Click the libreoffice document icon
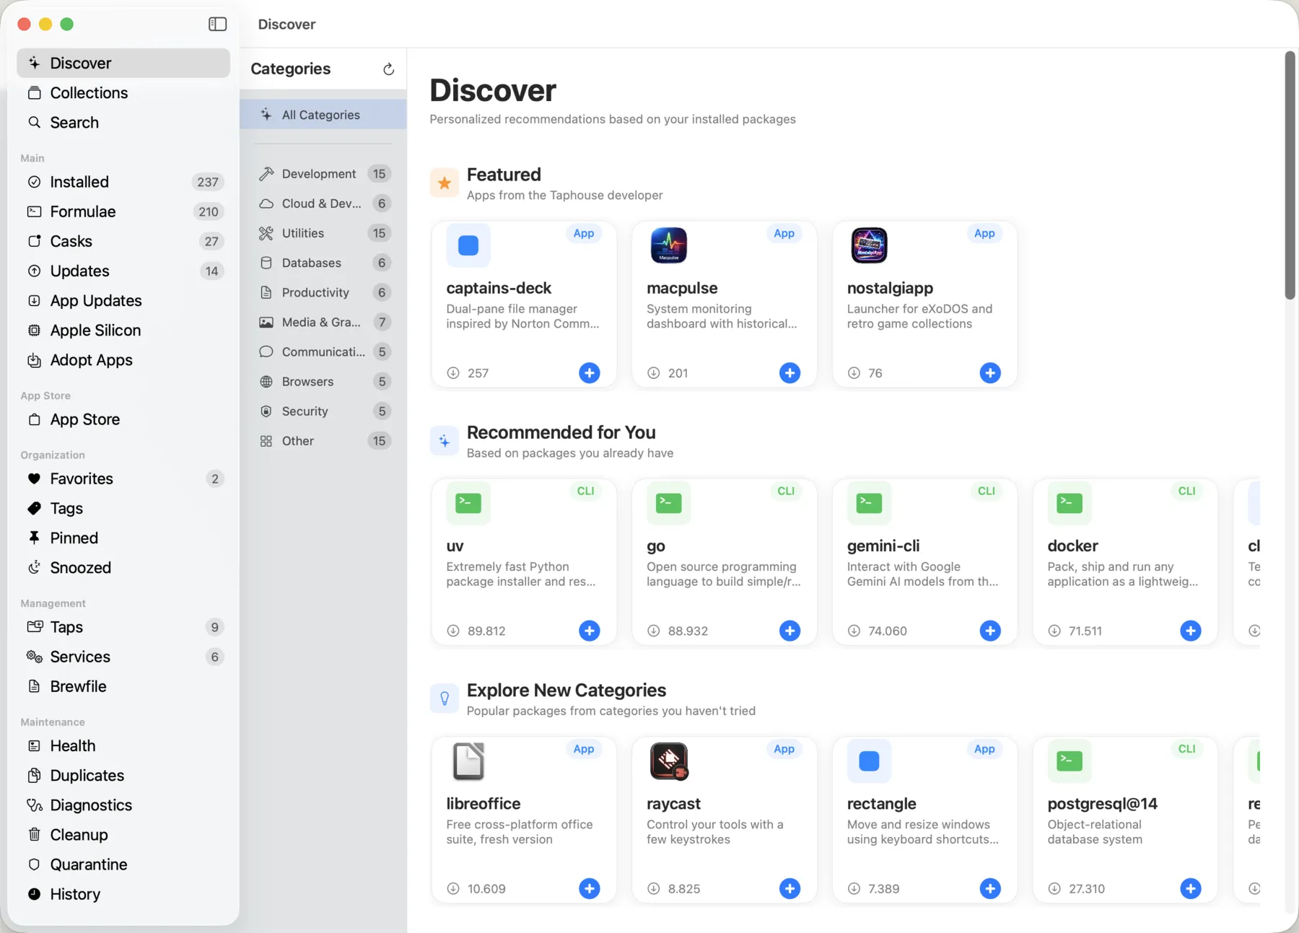 (468, 761)
